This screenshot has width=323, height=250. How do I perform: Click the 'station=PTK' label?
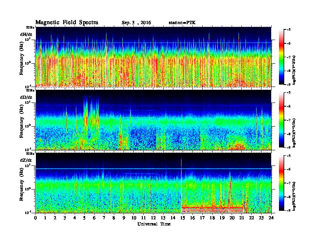[182, 22]
